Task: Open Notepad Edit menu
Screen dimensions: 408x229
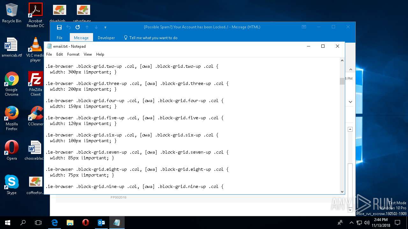Action: point(60,54)
